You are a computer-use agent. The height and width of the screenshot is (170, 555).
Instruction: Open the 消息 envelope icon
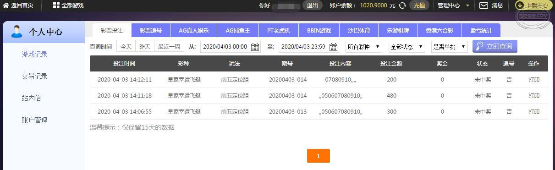[484, 5]
